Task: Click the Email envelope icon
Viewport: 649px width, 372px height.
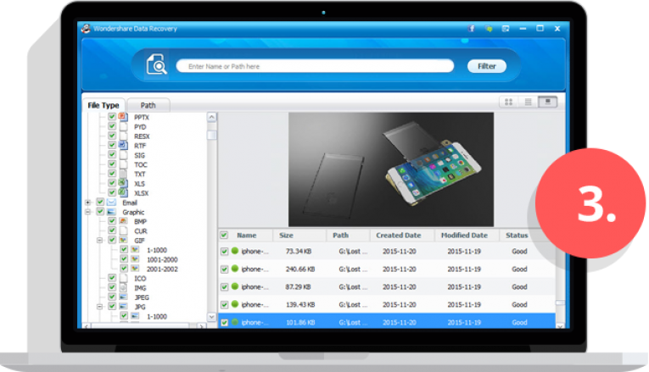Action: pyautogui.click(x=111, y=203)
